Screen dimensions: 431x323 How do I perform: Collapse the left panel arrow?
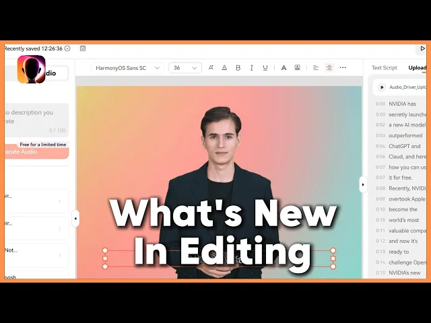[x=75, y=219]
